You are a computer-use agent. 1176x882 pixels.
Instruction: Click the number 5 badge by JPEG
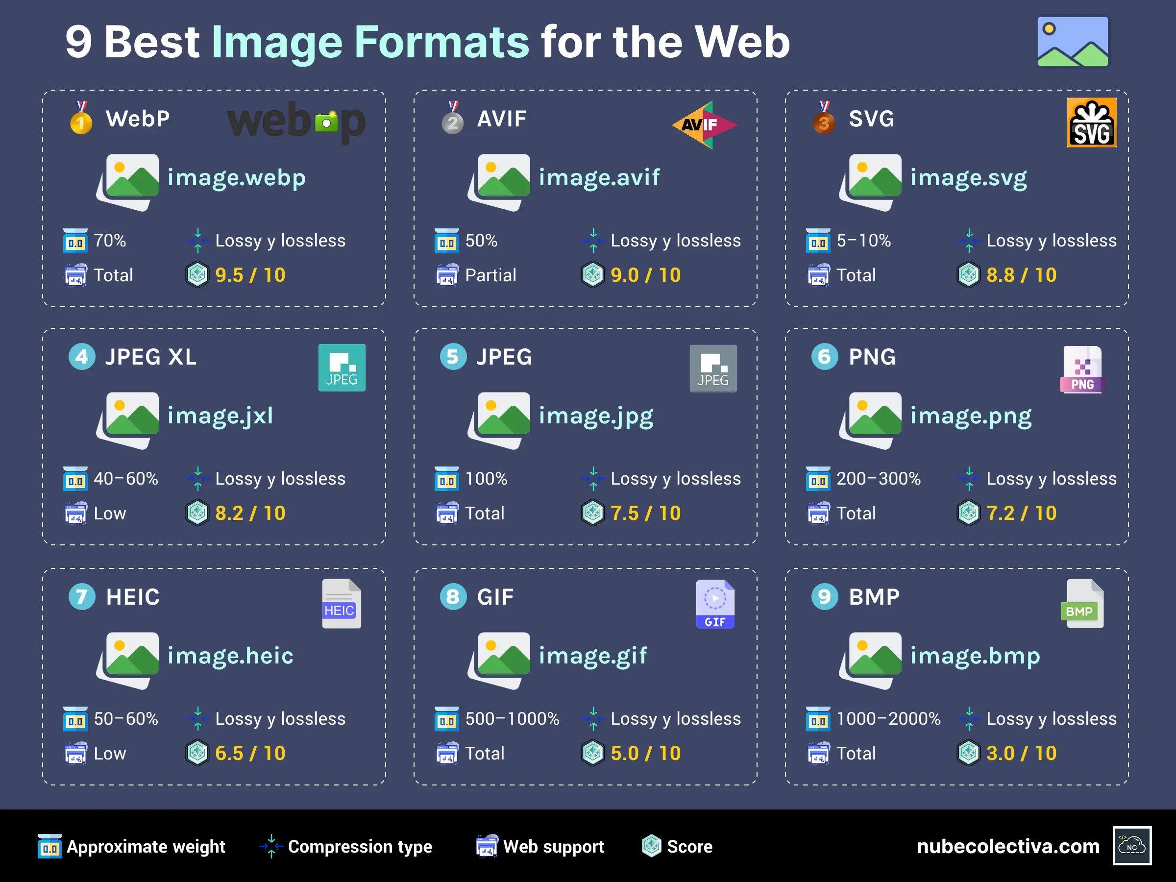[453, 356]
